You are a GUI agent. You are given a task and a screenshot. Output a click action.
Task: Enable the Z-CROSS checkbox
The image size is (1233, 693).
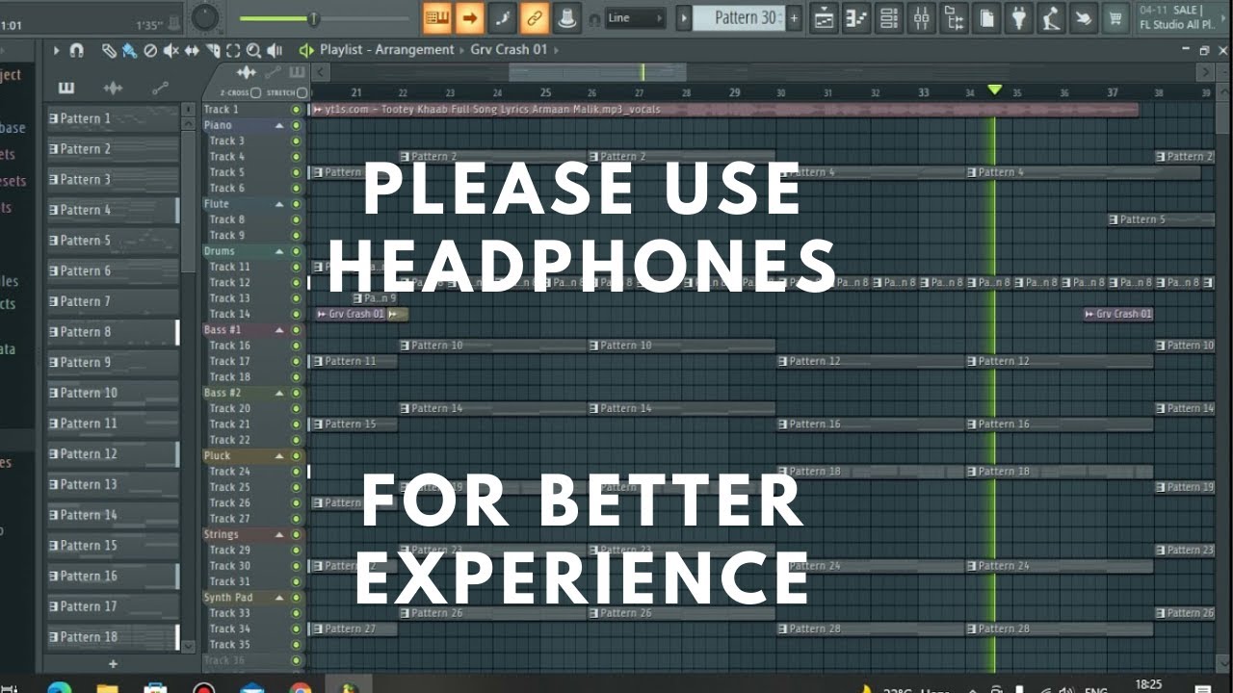255,93
